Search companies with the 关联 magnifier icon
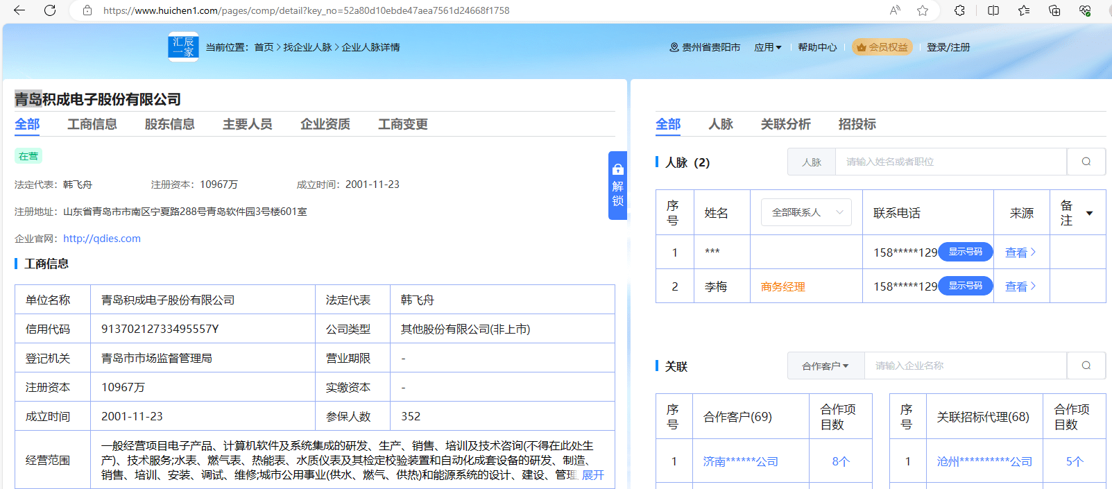Screen dimensions: 1112x489 point(1086,366)
